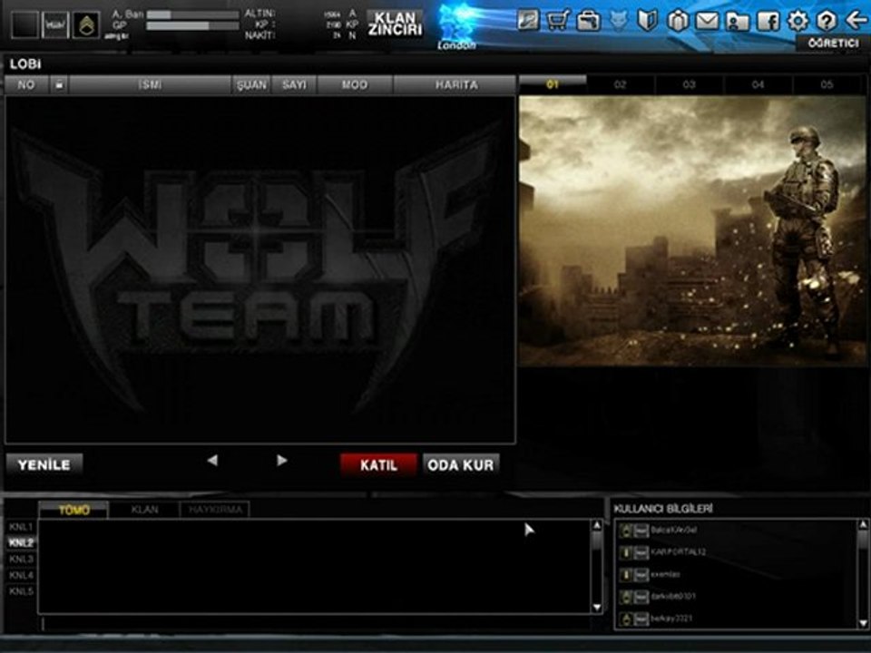Click the ÖĞRETİCİ tutorial button

[833, 44]
